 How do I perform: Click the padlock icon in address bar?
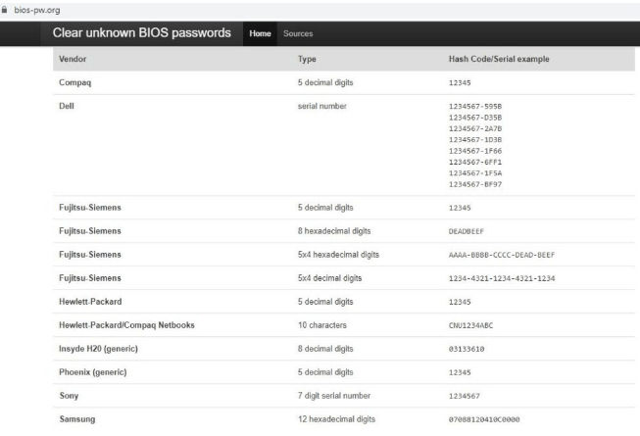(5, 8)
